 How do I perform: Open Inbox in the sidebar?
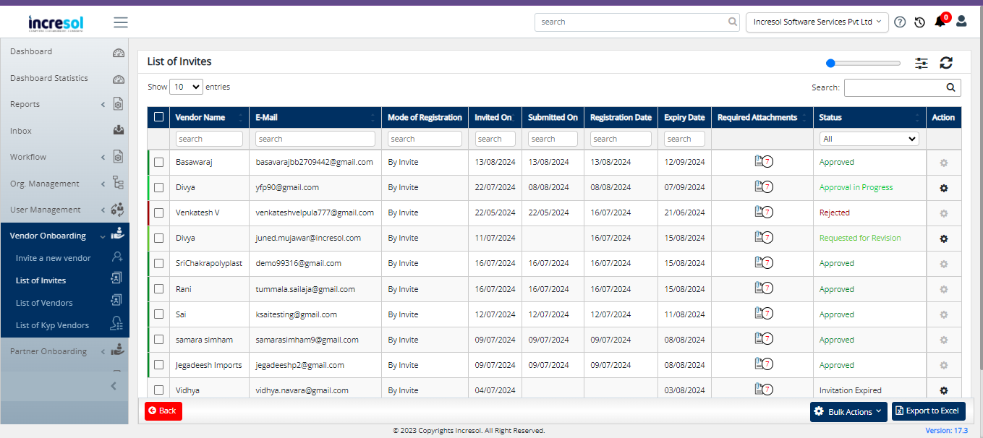point(64,131)
